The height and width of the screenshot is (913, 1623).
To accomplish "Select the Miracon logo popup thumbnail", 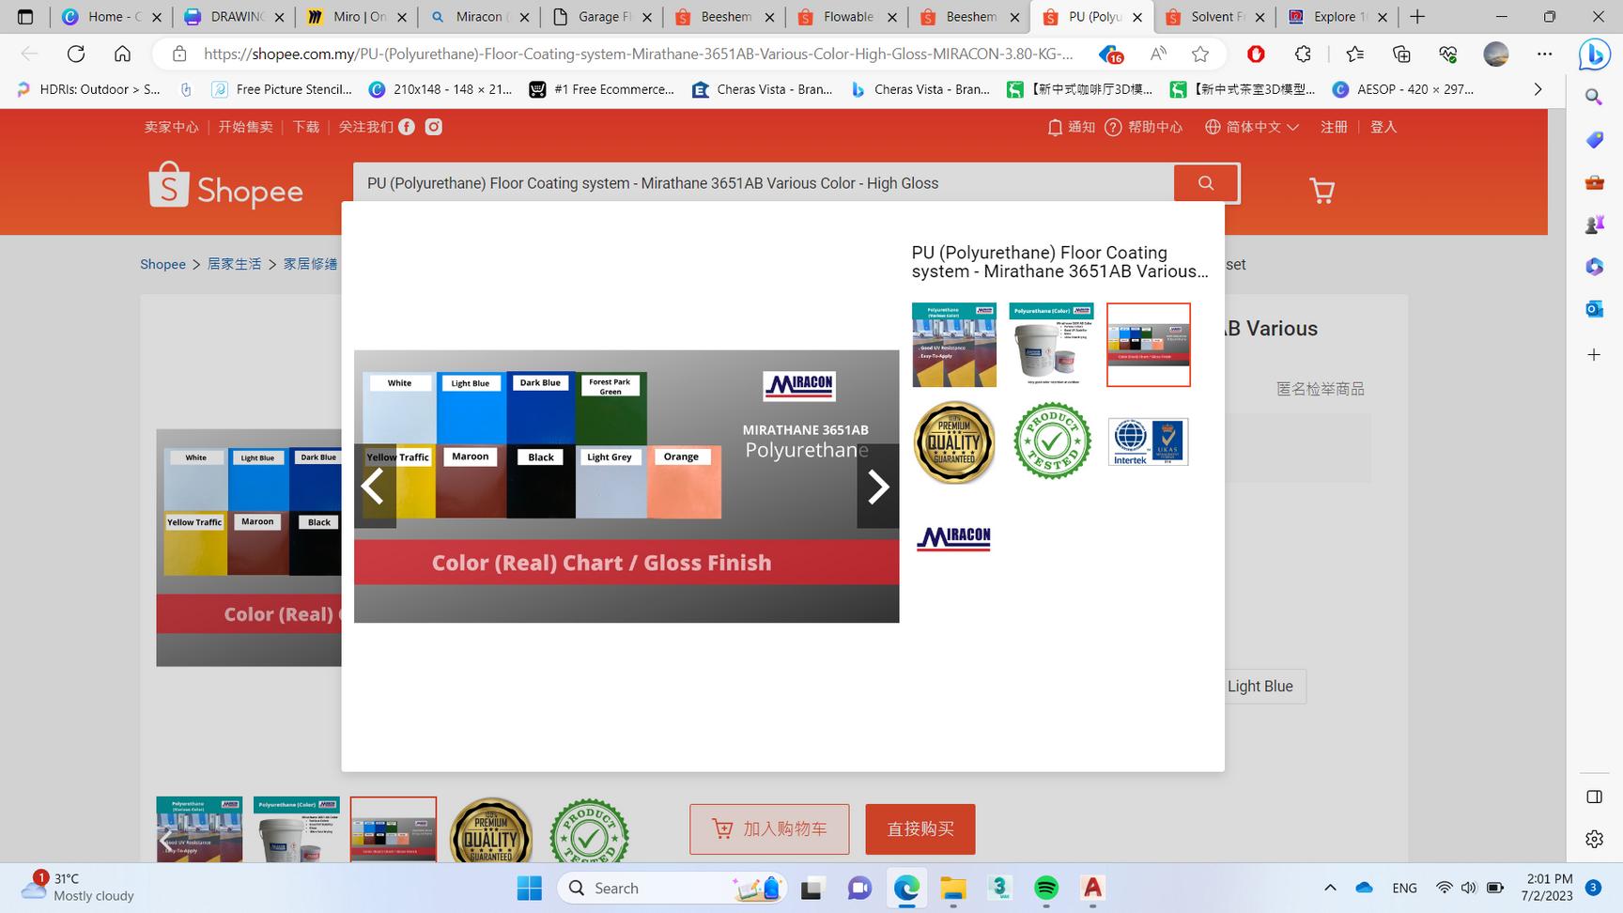I will pyautogui.click(x=954, y=539).
